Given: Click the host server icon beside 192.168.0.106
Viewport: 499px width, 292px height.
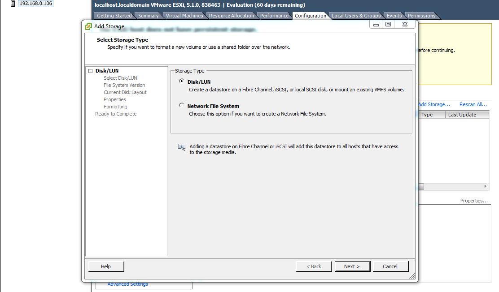Looking at the screenshot, I should 13,4.
